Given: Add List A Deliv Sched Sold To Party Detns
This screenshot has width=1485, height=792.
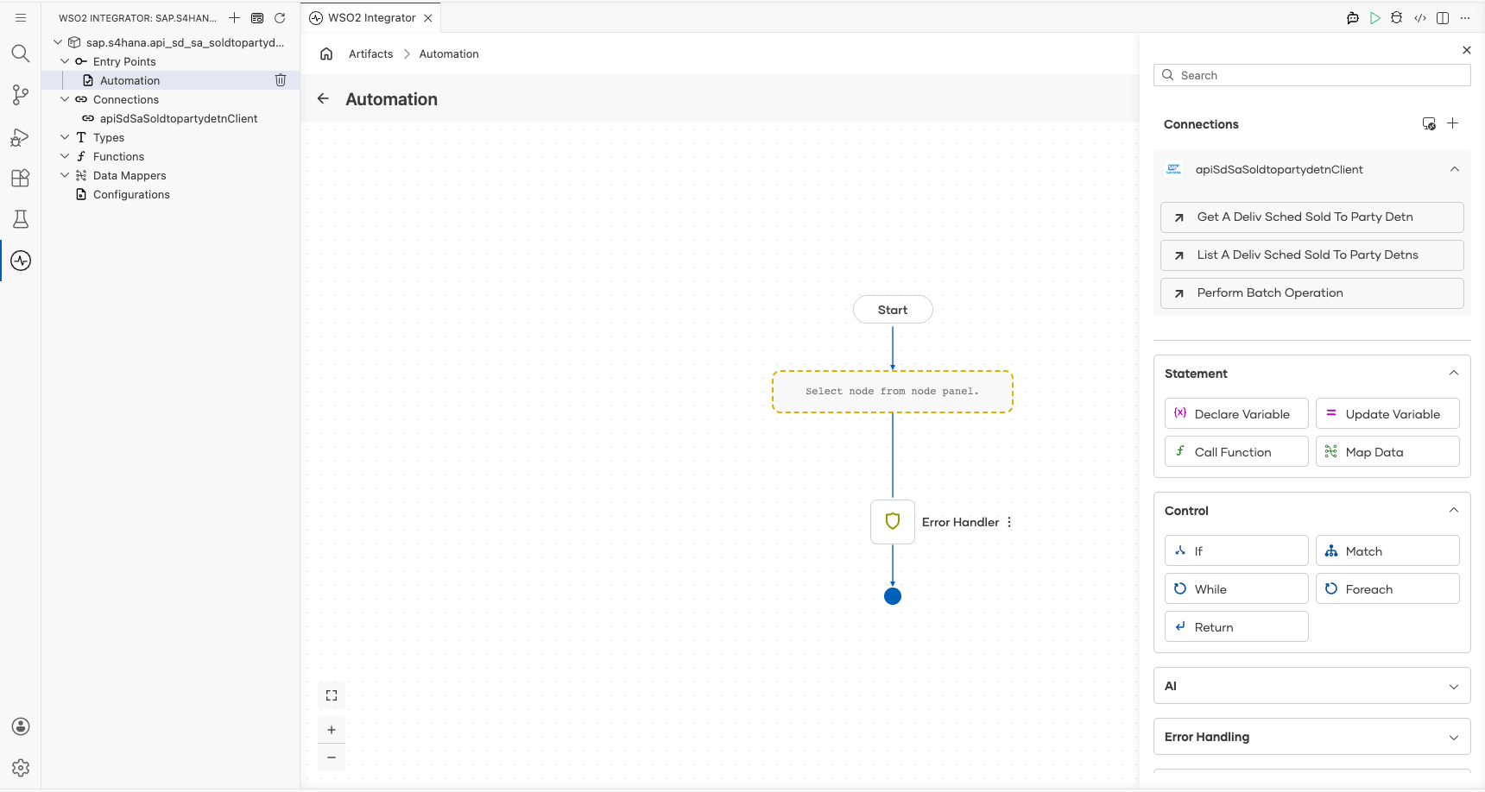Looking at the screenshot, I should coord(1312,255).
